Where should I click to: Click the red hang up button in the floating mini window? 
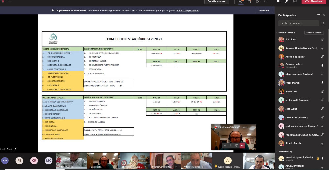[242, 145]
